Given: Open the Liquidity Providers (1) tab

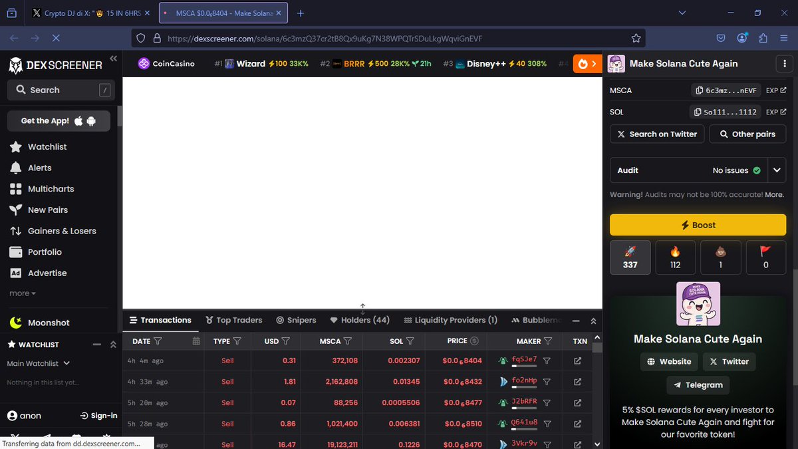Looking at the screenshot, I should tap(450, 320).
